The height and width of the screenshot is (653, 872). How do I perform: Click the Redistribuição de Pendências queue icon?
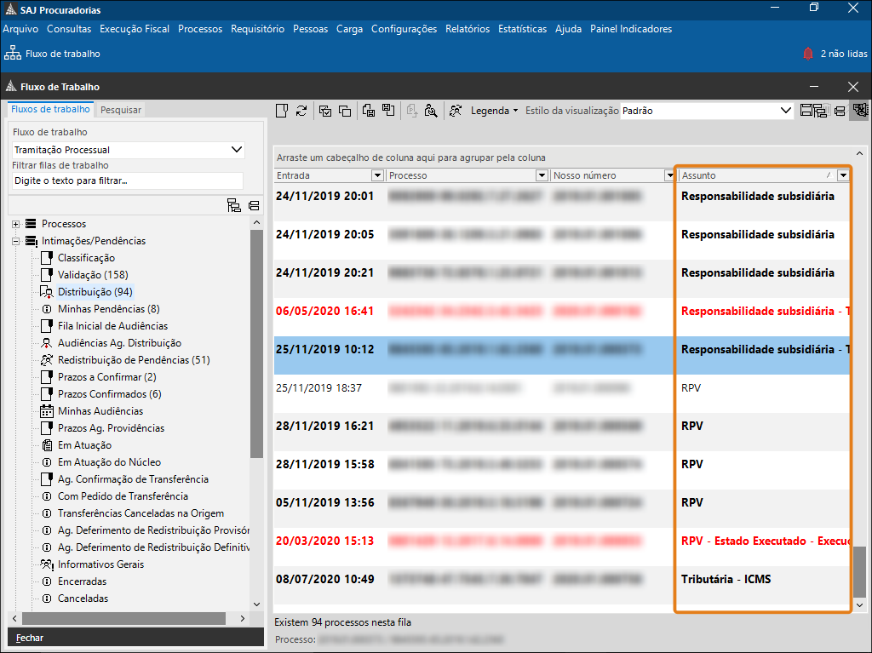pos(48,360)
